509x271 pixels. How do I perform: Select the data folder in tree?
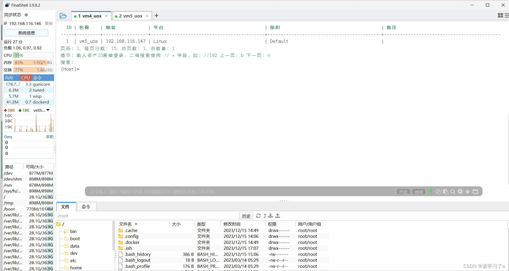coord(72,246)
